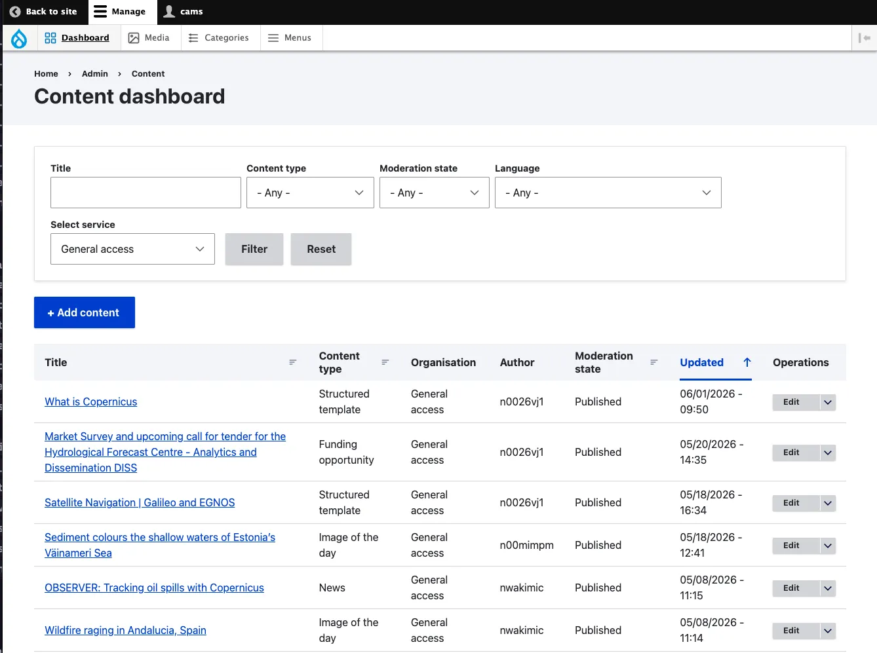Image resolution: width=877 pixels, height=653 pixels.
Task: Click the Home breadcrumb link
Action: 46,74
